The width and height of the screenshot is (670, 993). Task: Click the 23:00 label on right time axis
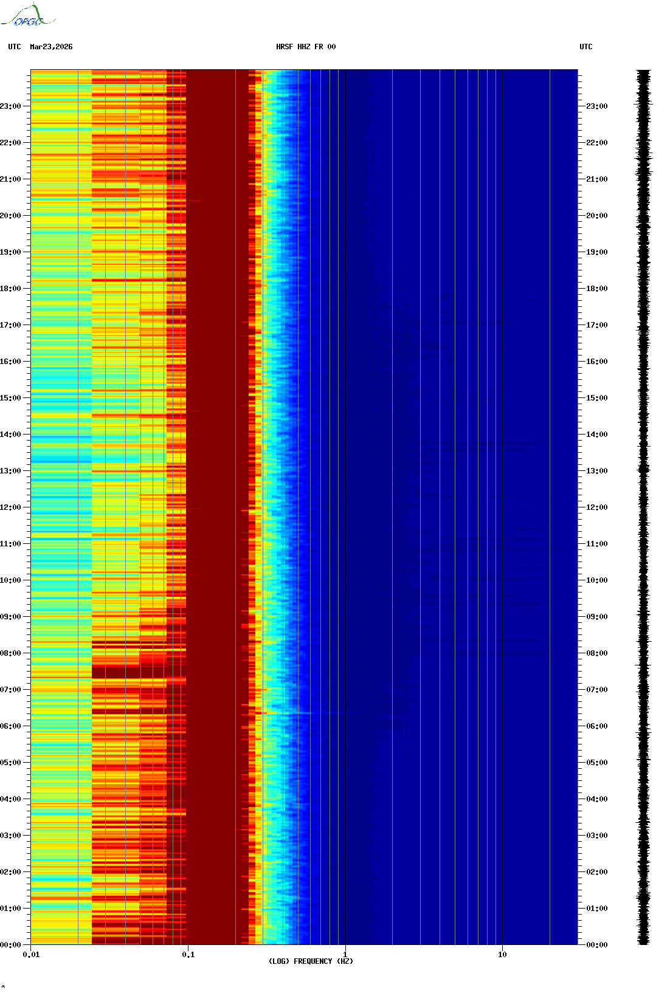point(597,106)
